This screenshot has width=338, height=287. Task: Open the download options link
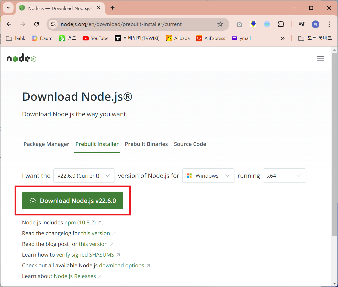click(x=122, y=266)
